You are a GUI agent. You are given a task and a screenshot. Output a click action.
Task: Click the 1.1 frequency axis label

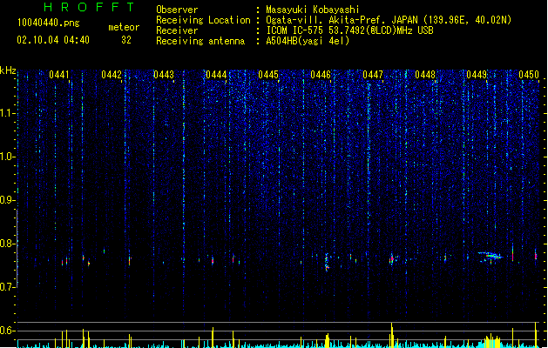coord(8,113)
